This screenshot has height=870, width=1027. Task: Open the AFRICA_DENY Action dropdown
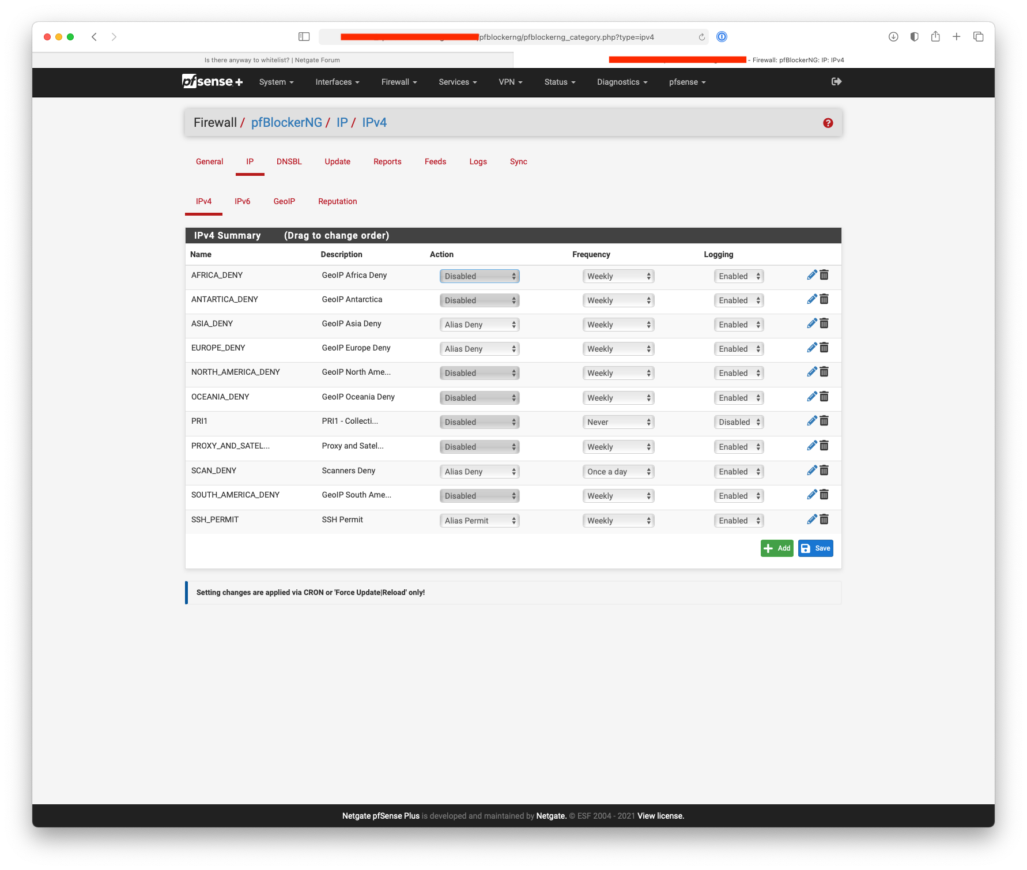point(479,276)
